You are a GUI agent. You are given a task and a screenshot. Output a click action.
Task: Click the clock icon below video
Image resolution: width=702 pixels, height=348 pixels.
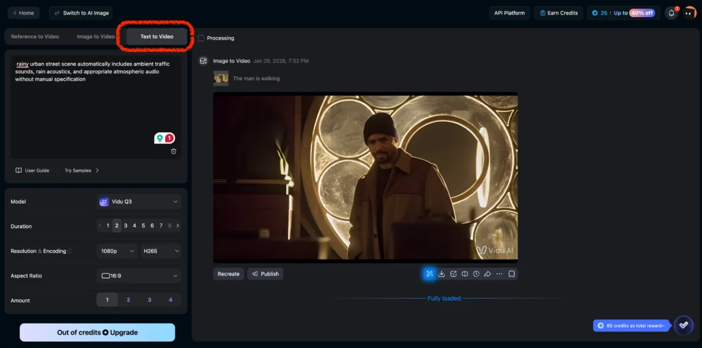click(x=476, y=274)
